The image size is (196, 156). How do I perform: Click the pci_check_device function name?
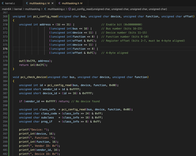(x=33, y=77)
